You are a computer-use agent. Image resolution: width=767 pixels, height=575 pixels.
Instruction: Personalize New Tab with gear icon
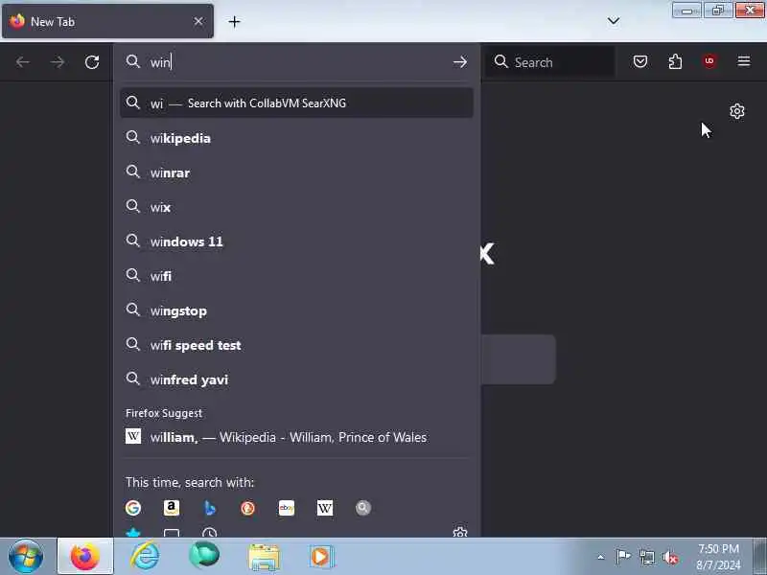[x=737, y=111]
